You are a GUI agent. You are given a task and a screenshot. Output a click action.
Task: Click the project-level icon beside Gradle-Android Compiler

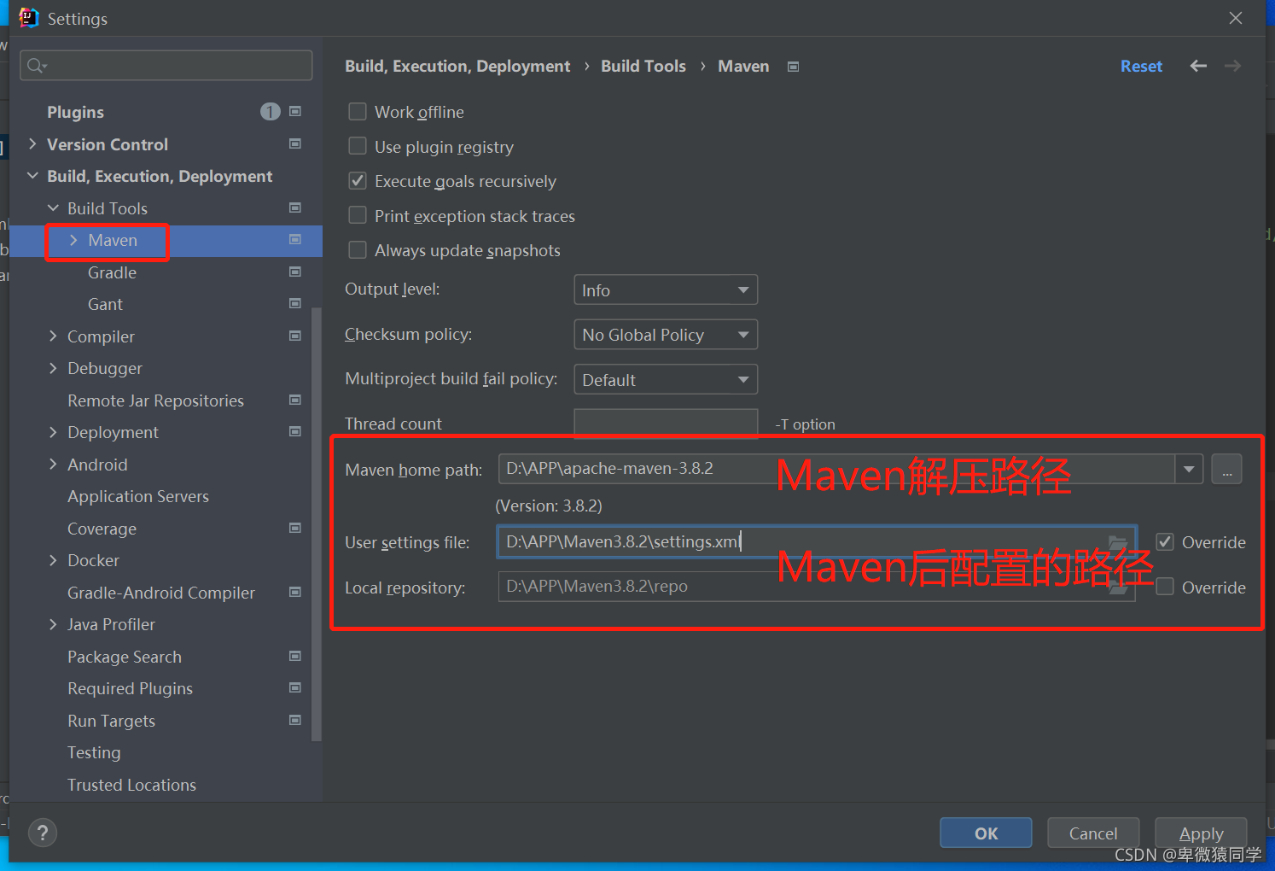coord(295,592)
